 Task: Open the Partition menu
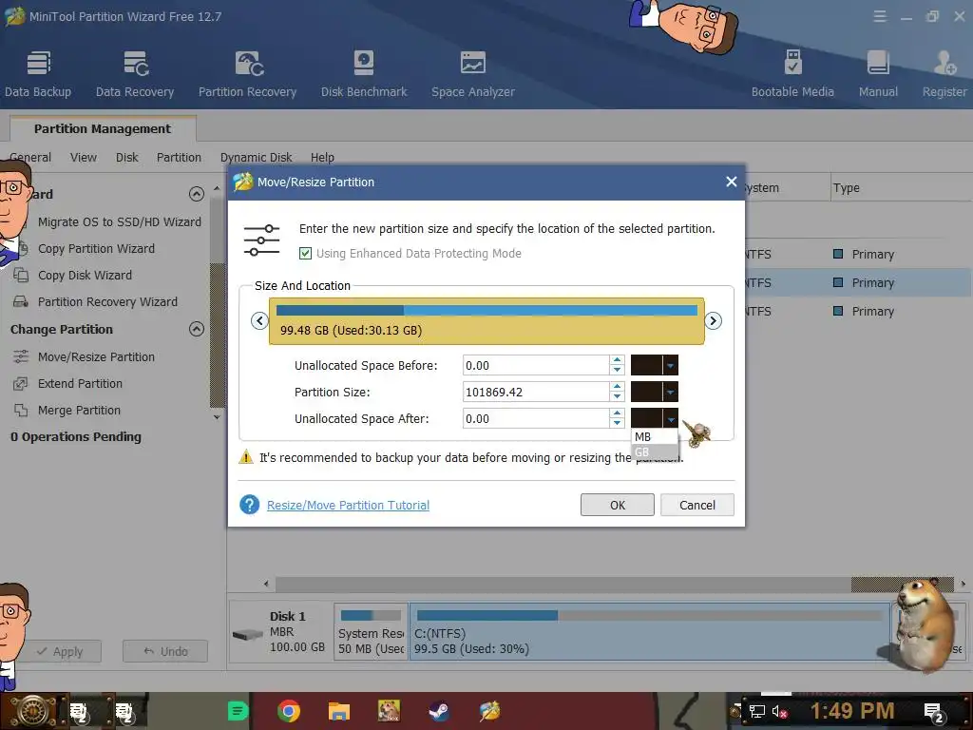pyautogui.click(x=179, y=157)
